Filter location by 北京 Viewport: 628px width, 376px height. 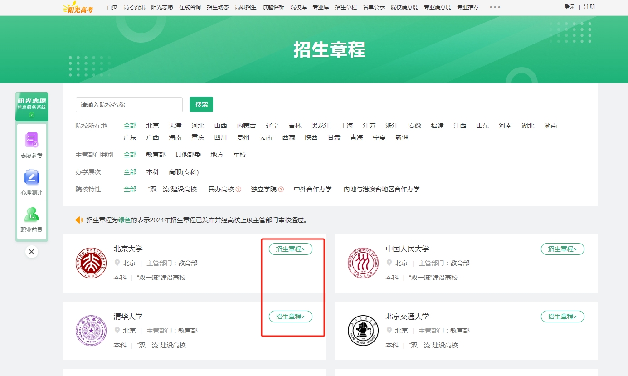pos(153,126)
